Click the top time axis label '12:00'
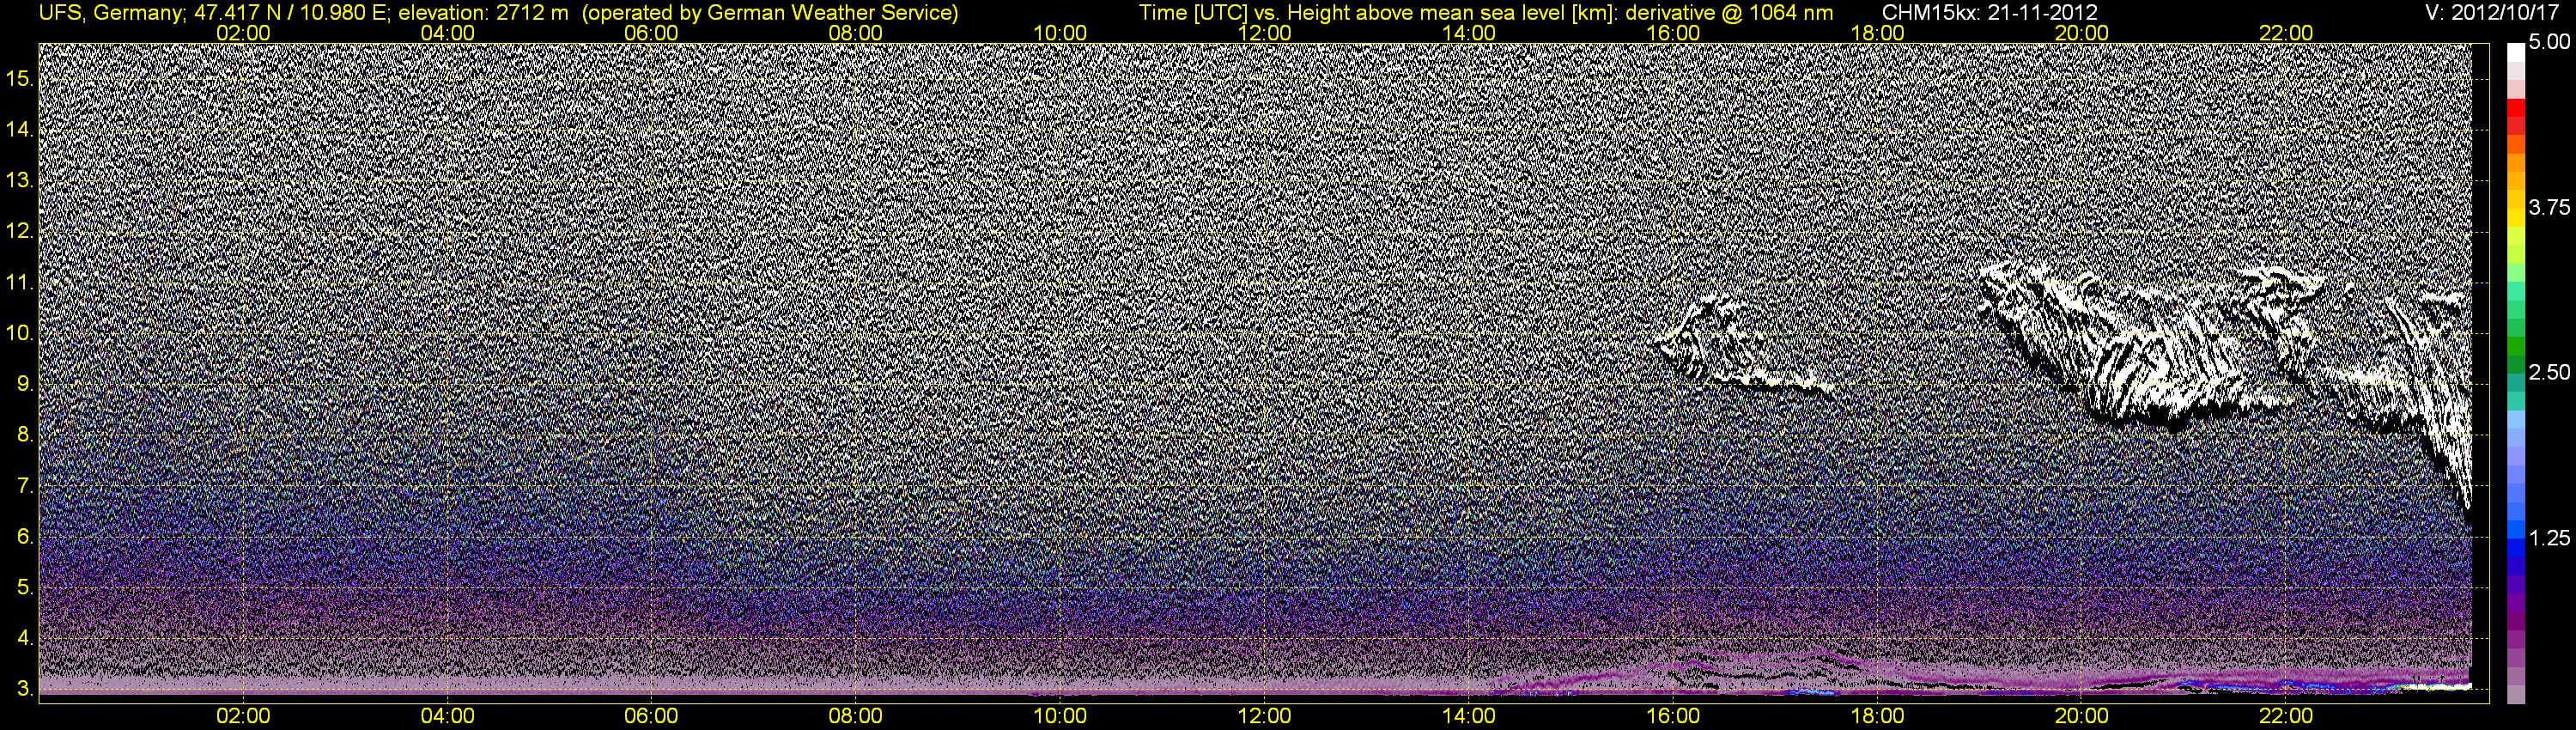 (1264, 33)
